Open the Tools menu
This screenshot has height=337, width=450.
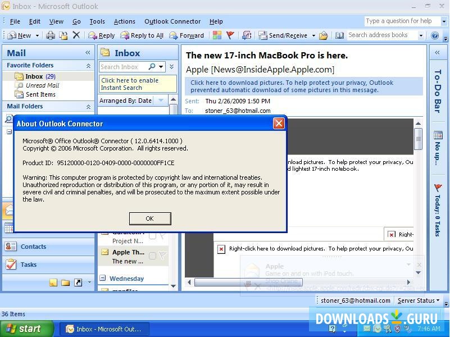click(x=97, y=21)
